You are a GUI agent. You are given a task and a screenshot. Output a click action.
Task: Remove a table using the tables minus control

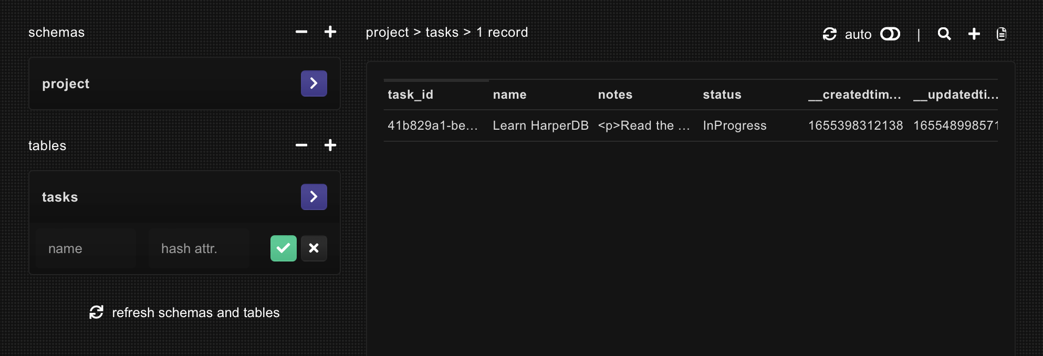[301, 145]
